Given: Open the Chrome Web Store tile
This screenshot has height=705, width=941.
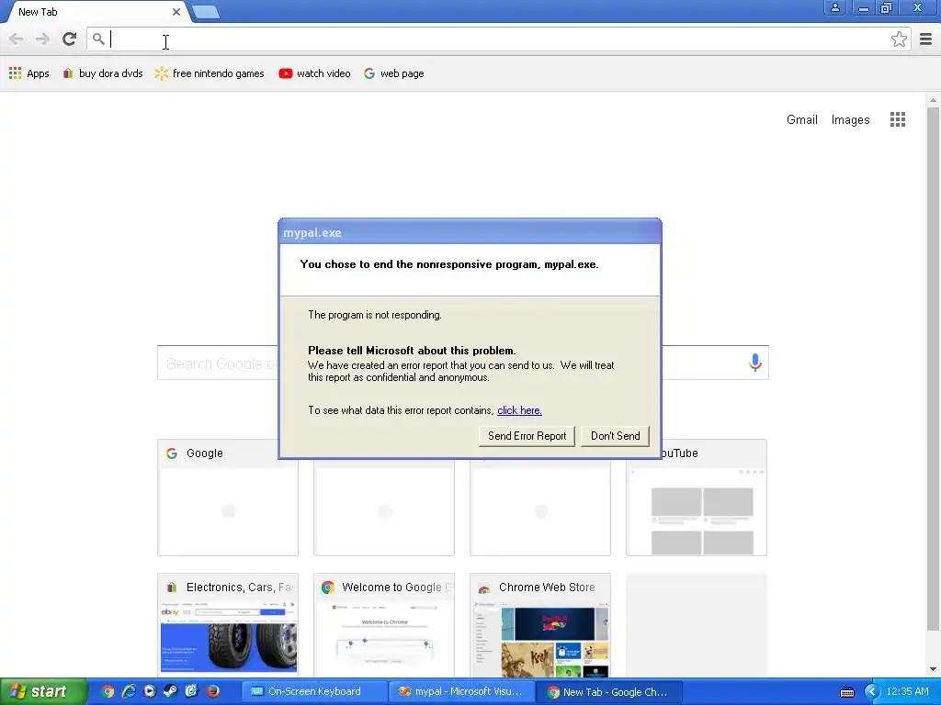Looking at the screenshot, I should click(x=540, y=624).
